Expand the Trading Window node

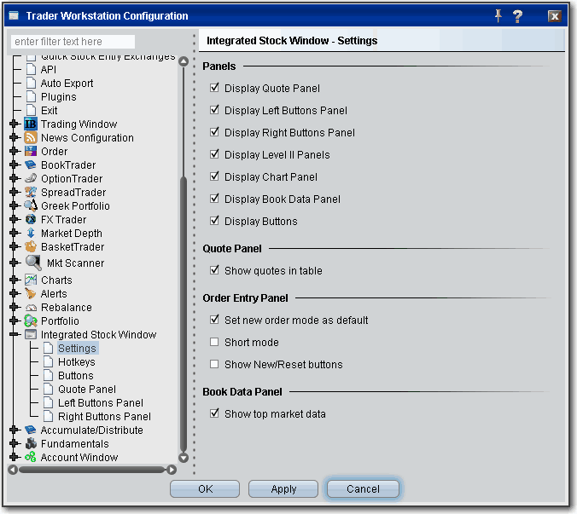15,124
